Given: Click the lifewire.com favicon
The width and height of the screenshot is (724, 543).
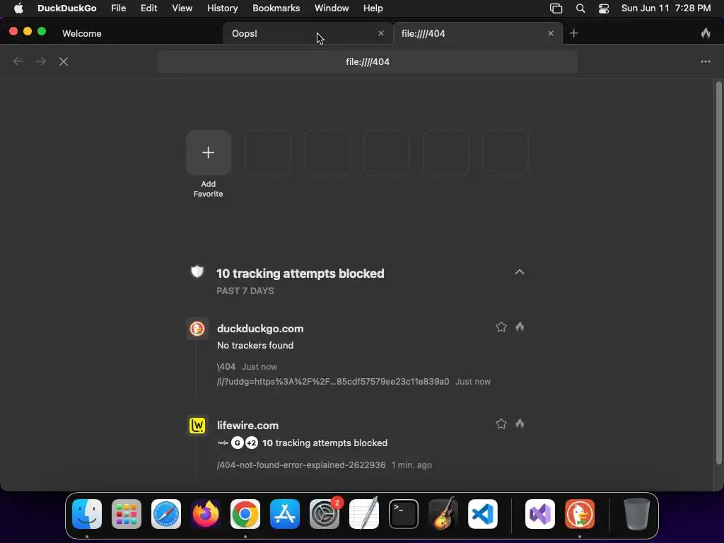Looking at the screenshot, I should 197,425.
